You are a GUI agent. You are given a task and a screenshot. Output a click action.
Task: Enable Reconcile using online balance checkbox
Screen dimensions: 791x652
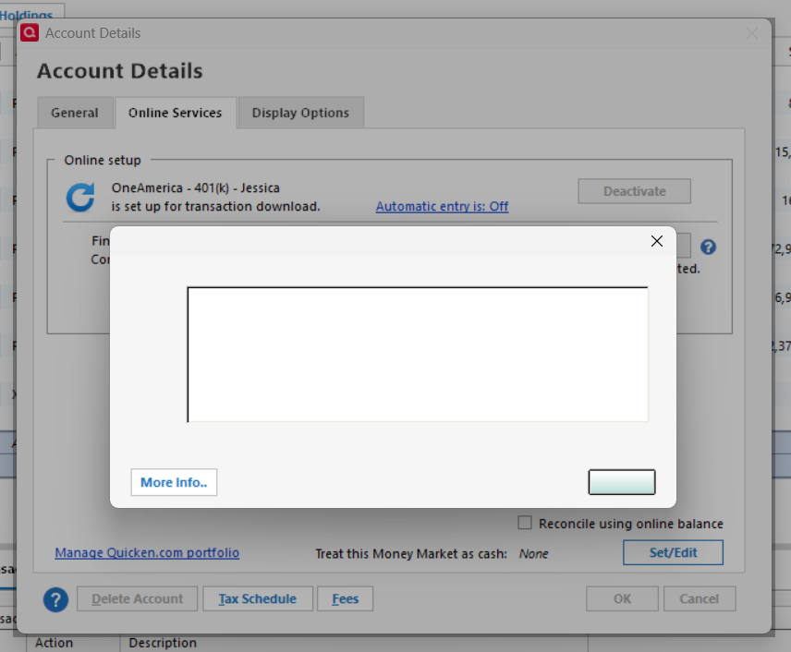pyautogui.click(x=525, y=523)
